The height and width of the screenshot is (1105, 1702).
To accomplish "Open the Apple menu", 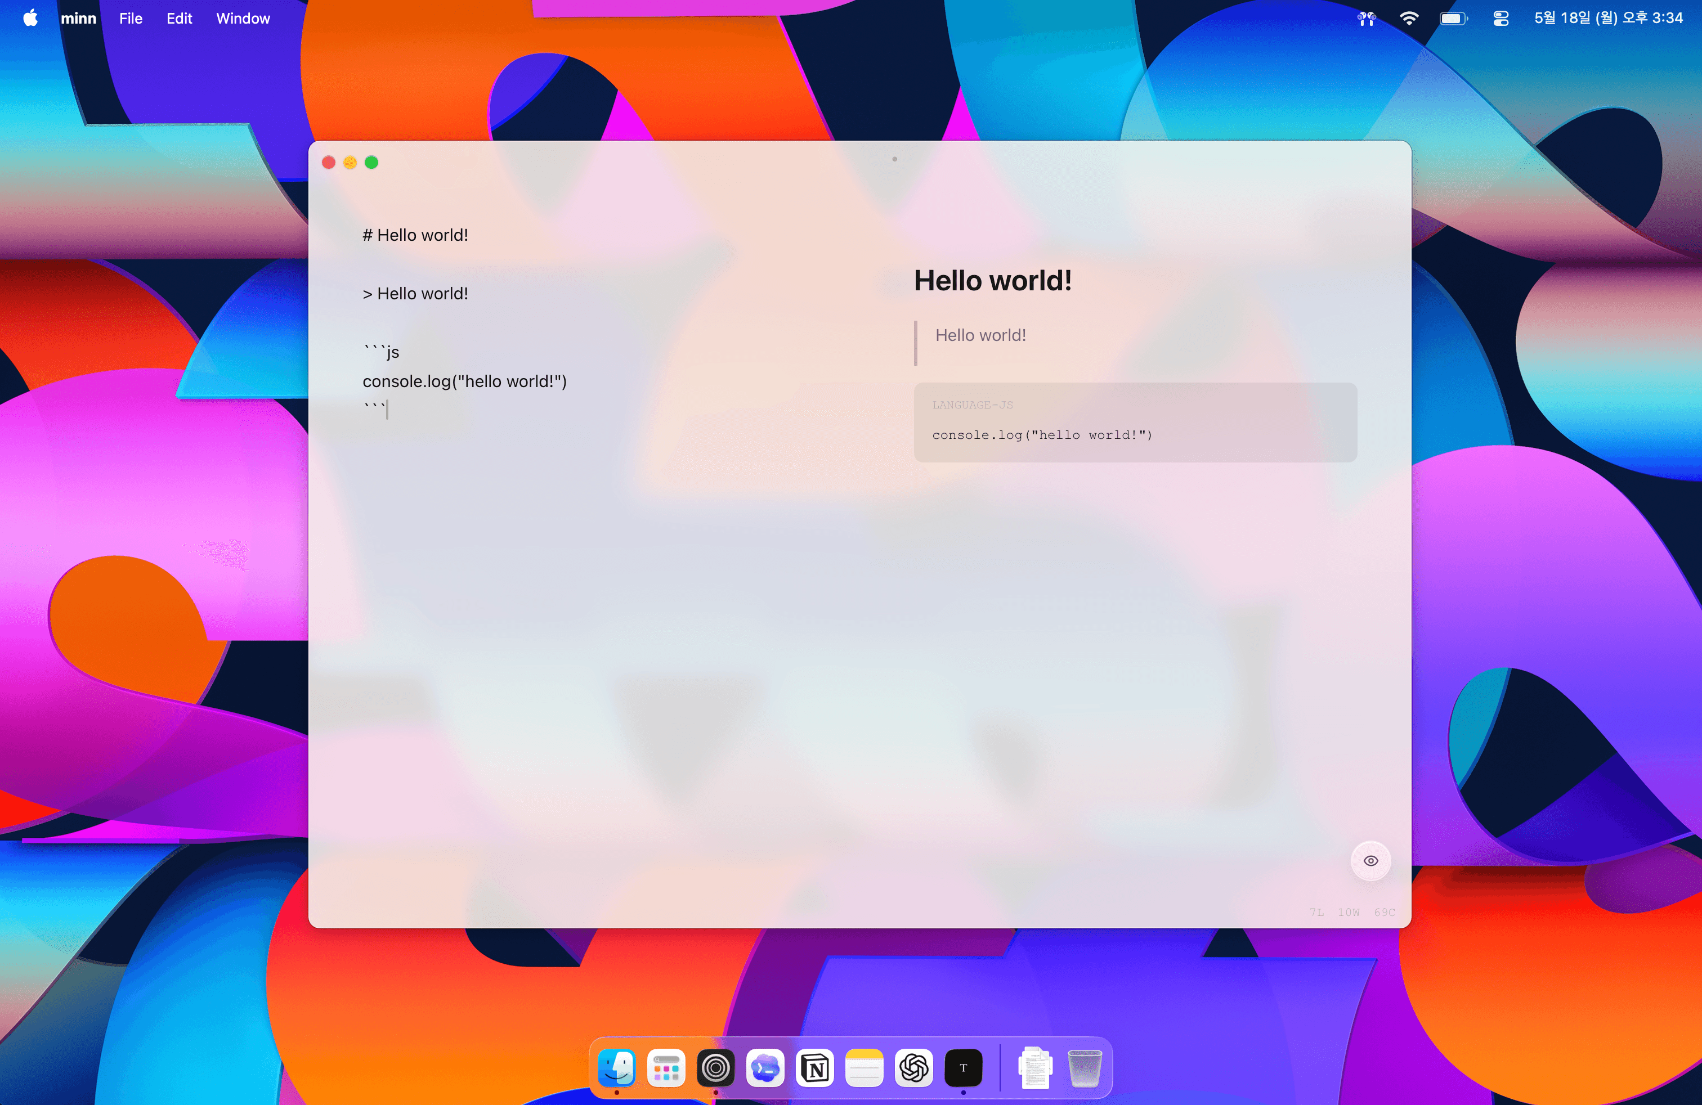I will tap(30, 18).
